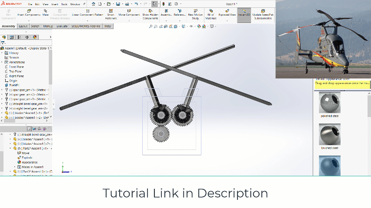Image resolution: width=371 pixels, height=208 pixels.
Task: Open the File menu
Action: (x=30, y=4)
